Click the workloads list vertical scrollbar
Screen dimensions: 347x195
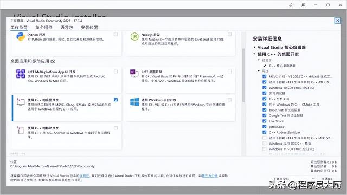click(243, 75)
